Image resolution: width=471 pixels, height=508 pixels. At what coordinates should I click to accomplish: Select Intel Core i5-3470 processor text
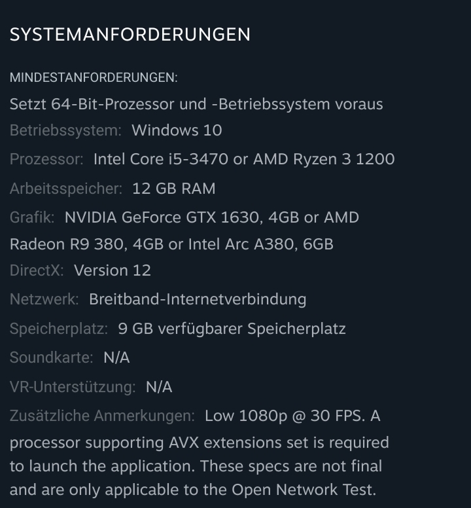(160, 159)
